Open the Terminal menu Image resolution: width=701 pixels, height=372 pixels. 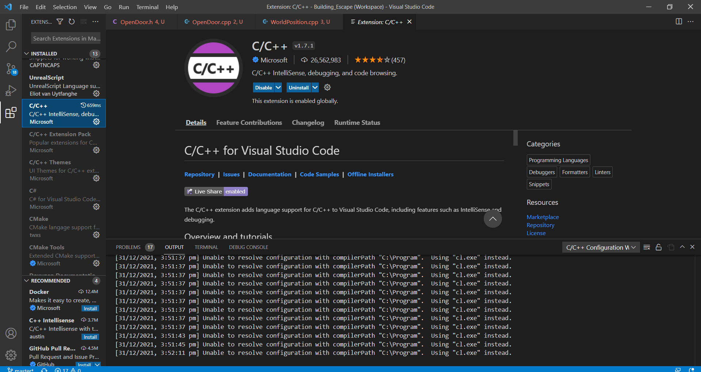(x=147, y=7)
